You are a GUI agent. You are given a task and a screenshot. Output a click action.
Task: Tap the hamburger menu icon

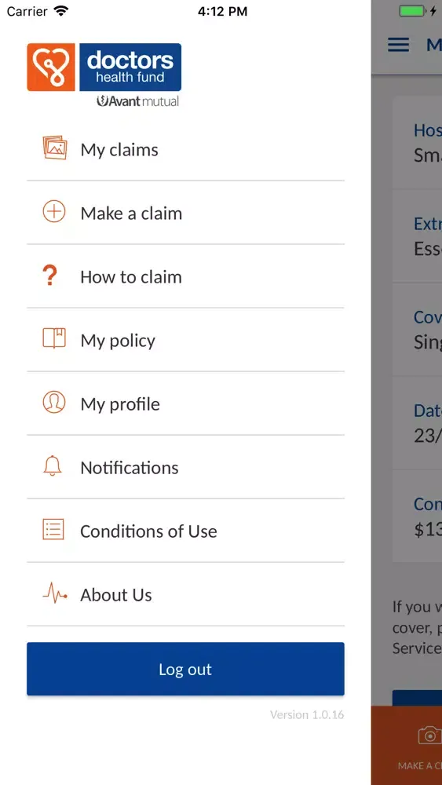point(399,45)
